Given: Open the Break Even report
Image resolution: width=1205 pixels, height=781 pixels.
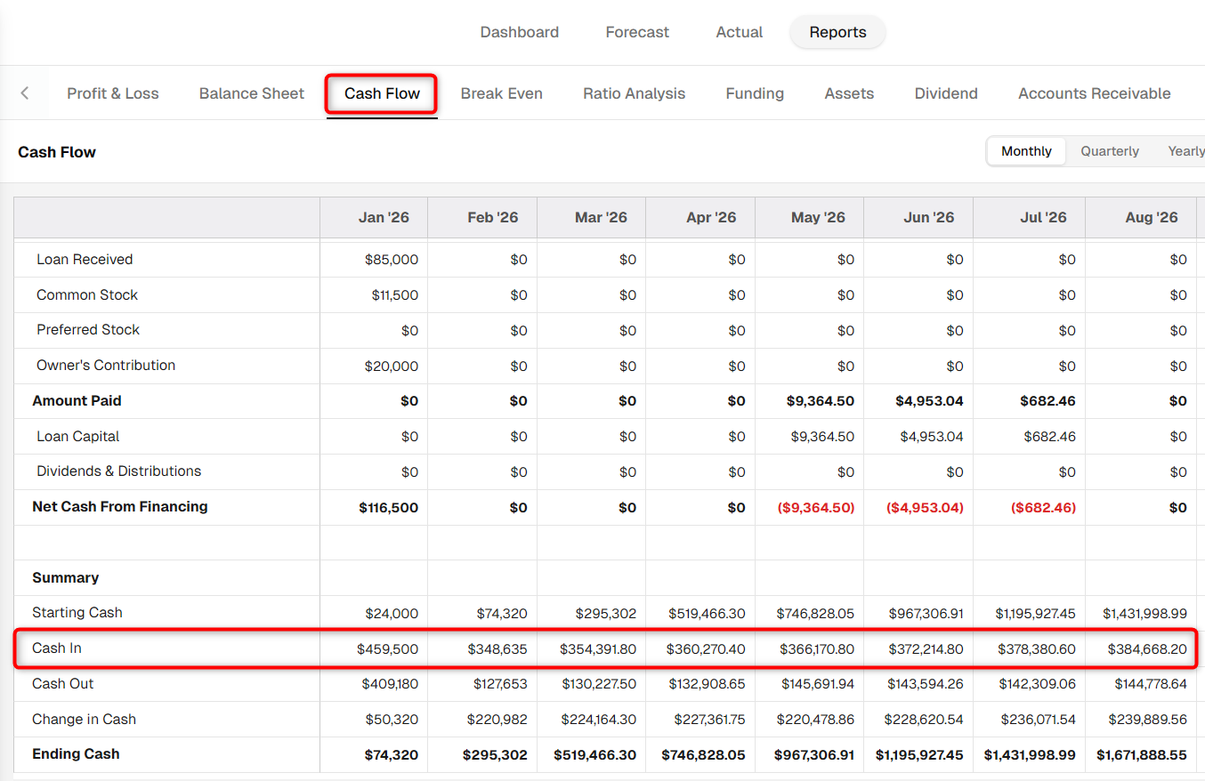Looking at the screenshot, I should [502, 93].
